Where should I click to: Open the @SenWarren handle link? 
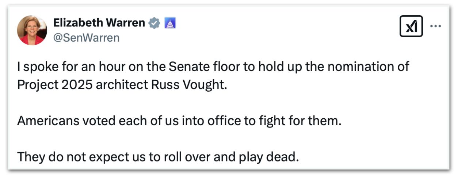pos(87,38)
